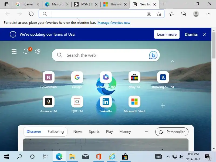Open Bing chat icon in search box

pyautogui.click(x=153, y=55)
